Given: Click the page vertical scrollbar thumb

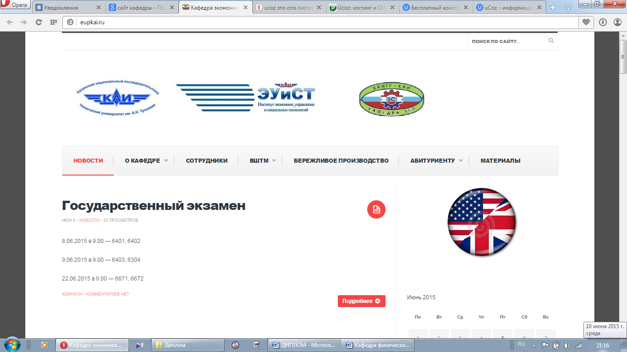Looking at the screenshot, I should [x=623, y=56].
